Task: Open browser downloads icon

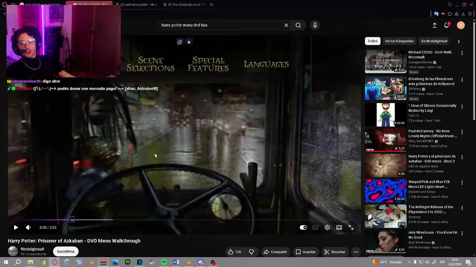Action: point(463,14)
